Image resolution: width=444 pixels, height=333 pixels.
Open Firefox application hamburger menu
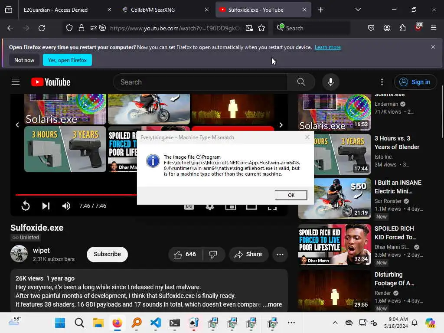coord(434,28)
